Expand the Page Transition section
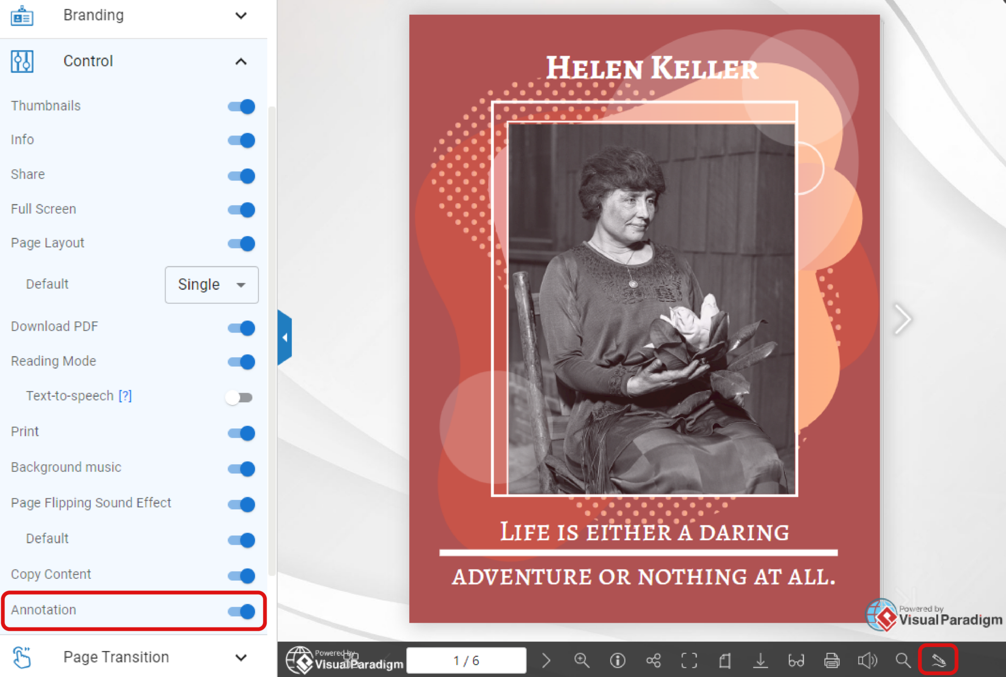The image size is (1006, 677). [240, 657]
